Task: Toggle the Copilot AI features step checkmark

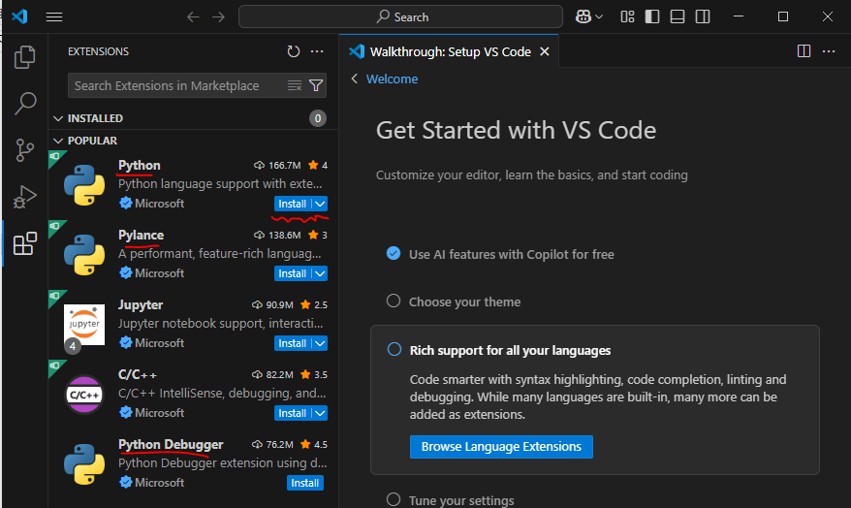Action: tap(394, 253)
